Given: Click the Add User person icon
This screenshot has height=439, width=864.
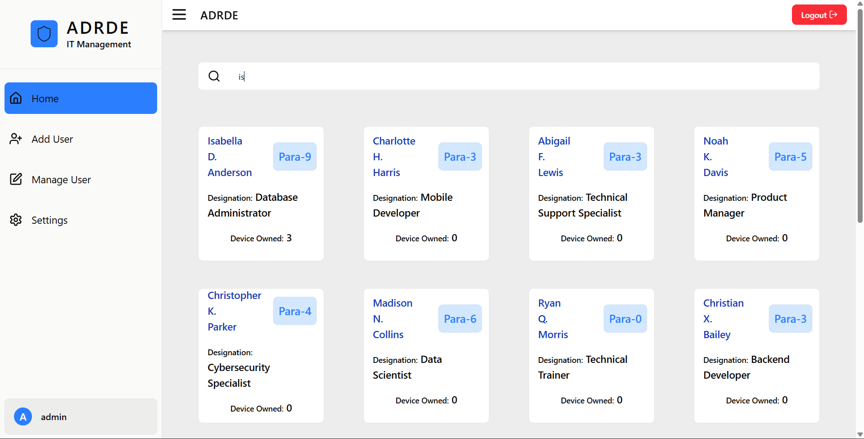Looking at the screenshot, I should point(16,139).
